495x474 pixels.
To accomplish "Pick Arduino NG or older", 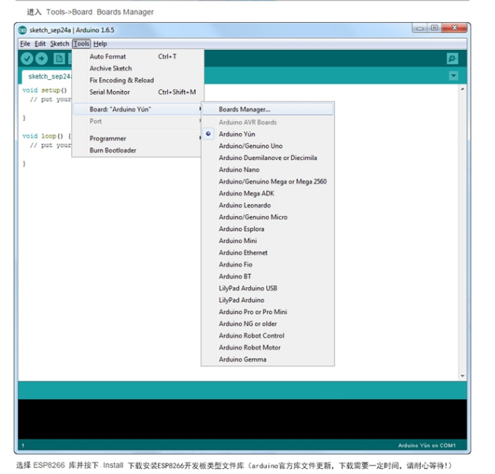I will [x=268, y=324].
